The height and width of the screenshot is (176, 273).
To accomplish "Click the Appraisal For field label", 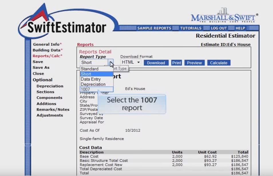I will [92, 122].
